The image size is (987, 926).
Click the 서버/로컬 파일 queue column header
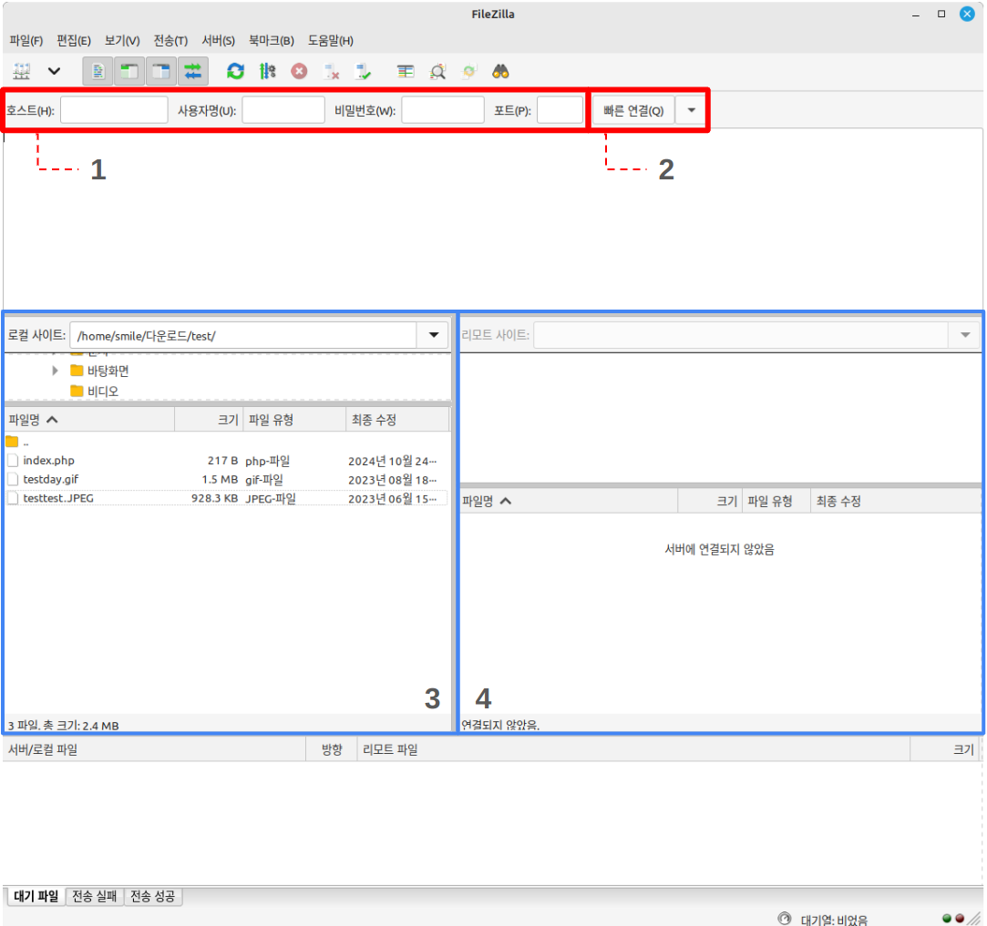pos(154,749)
